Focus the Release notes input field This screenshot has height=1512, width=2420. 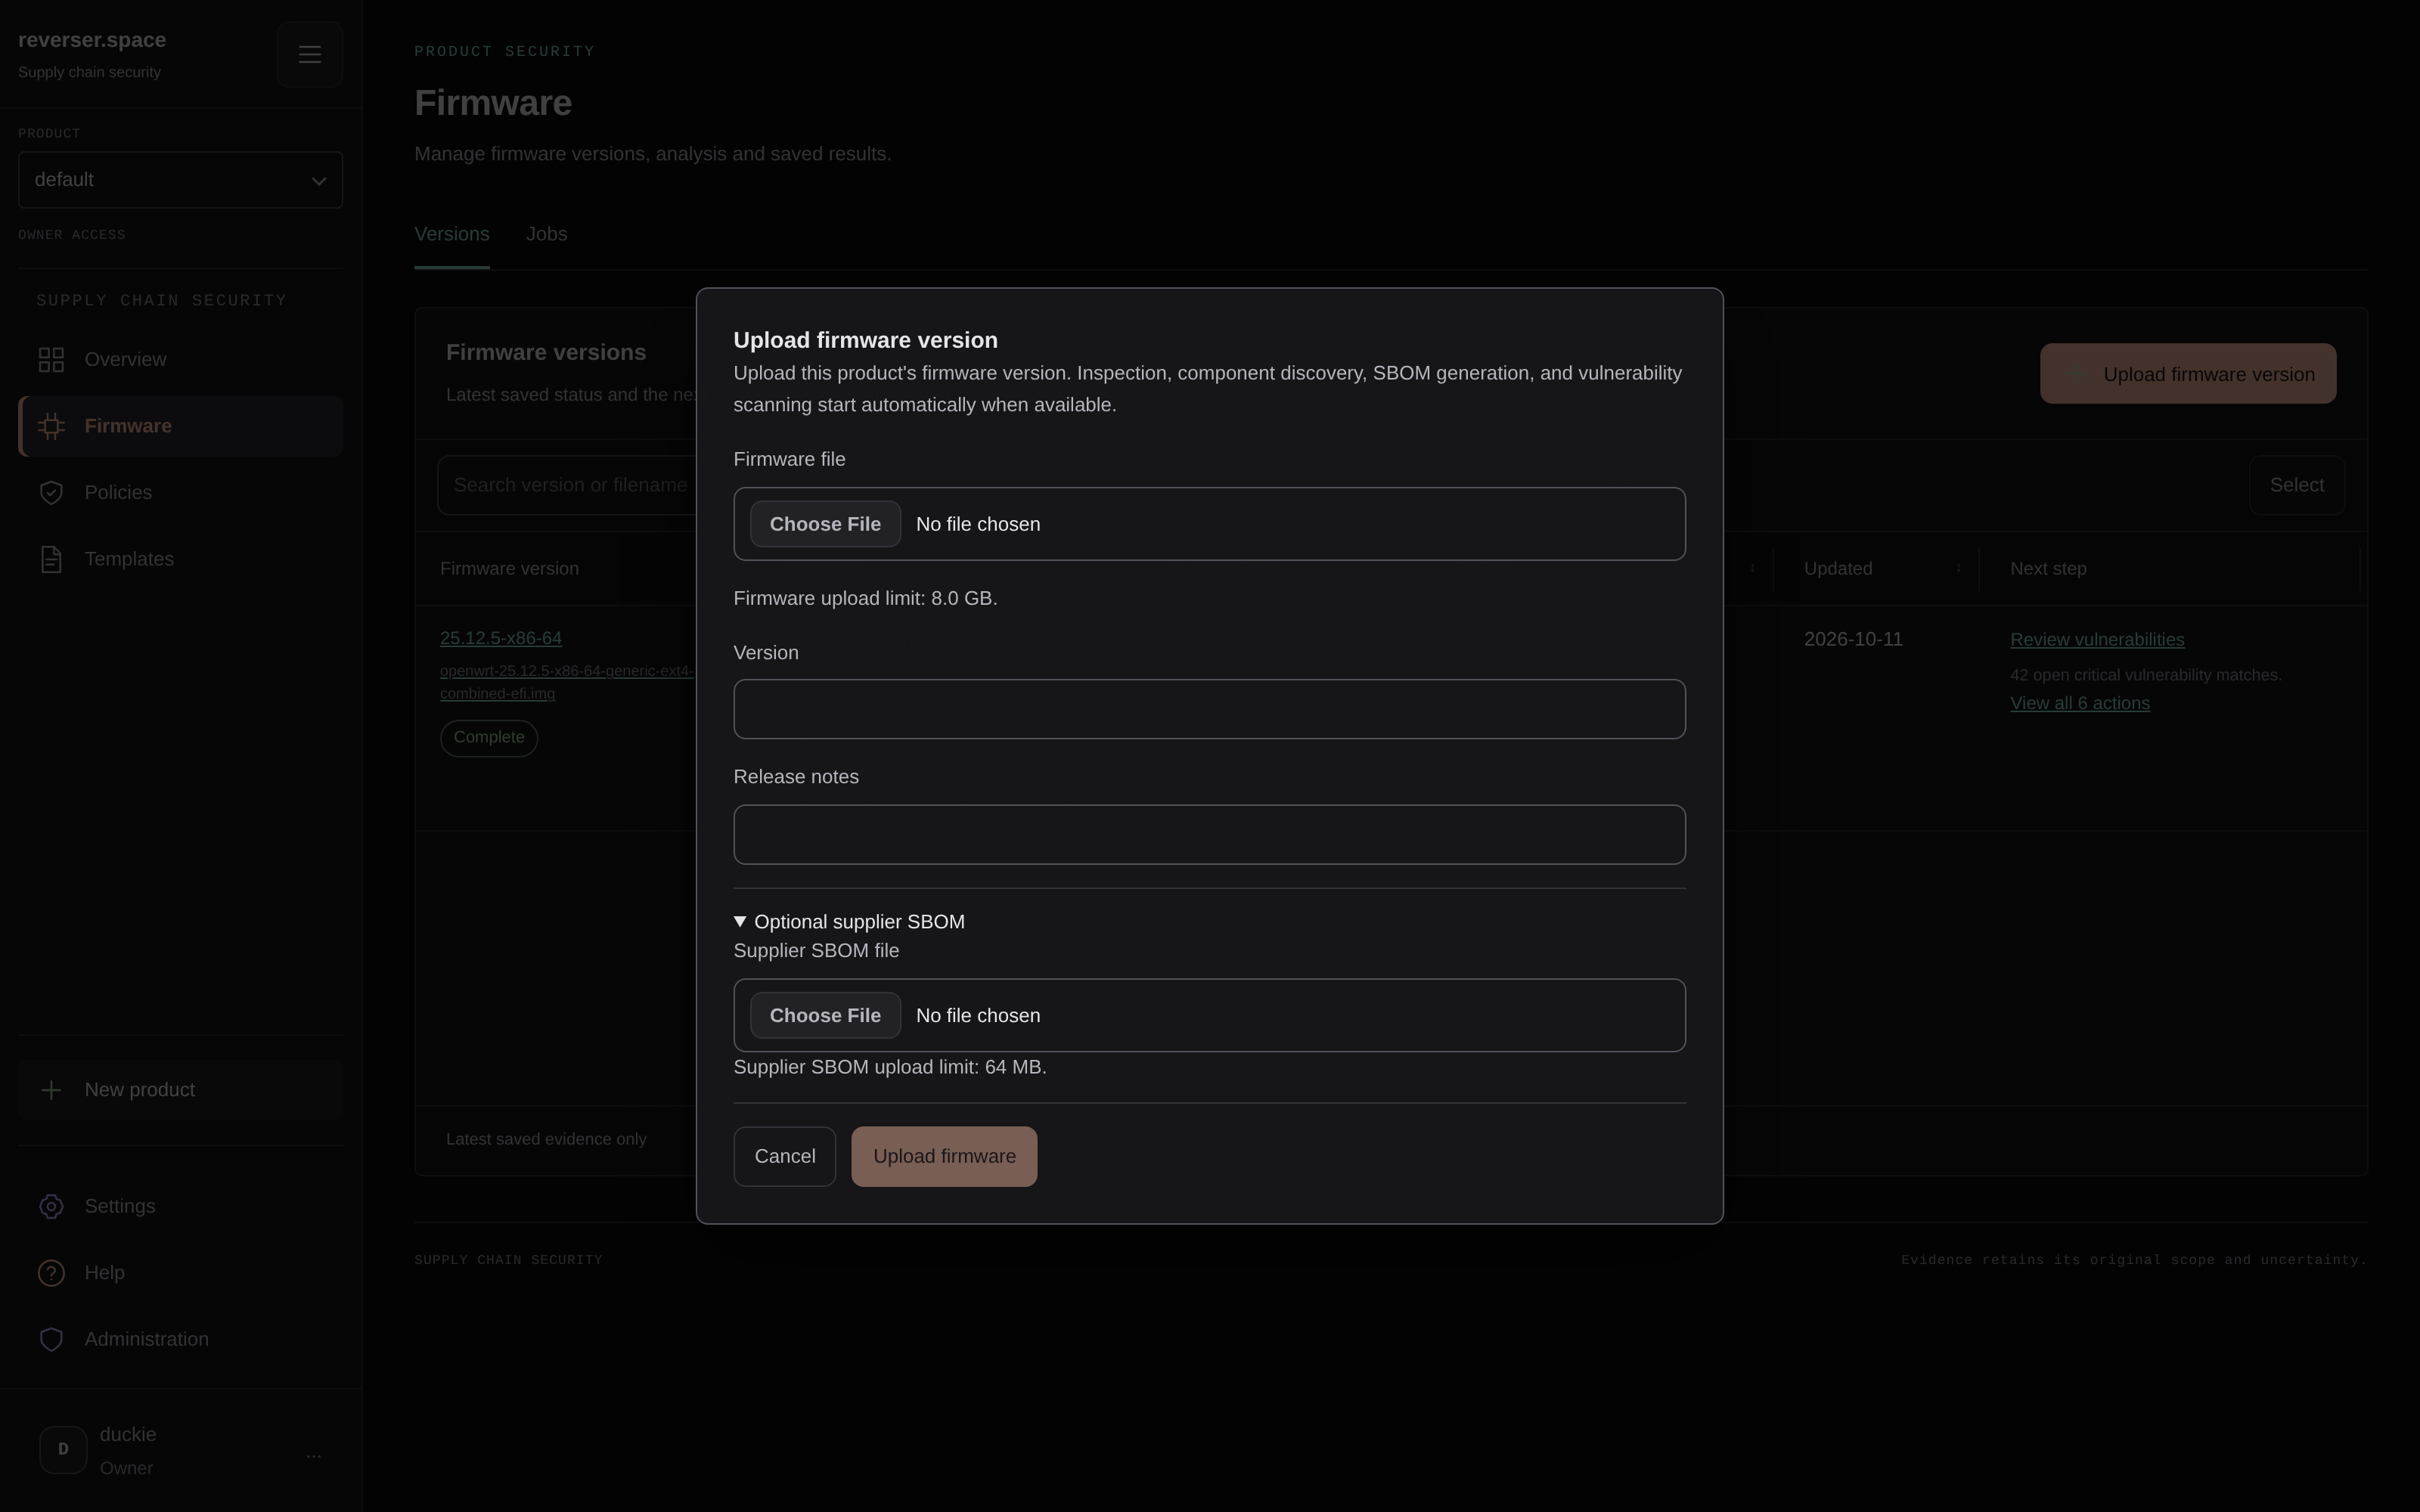[x=1209, y=835]
